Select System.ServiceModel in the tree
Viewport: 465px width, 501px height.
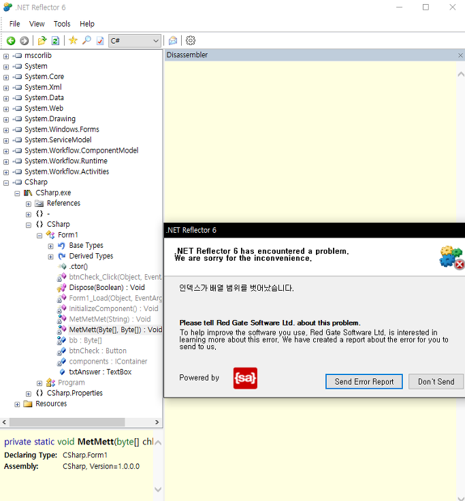click(x=58, y=140)
